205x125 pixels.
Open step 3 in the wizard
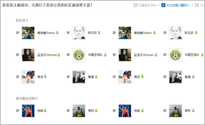[x=200, y=5]
